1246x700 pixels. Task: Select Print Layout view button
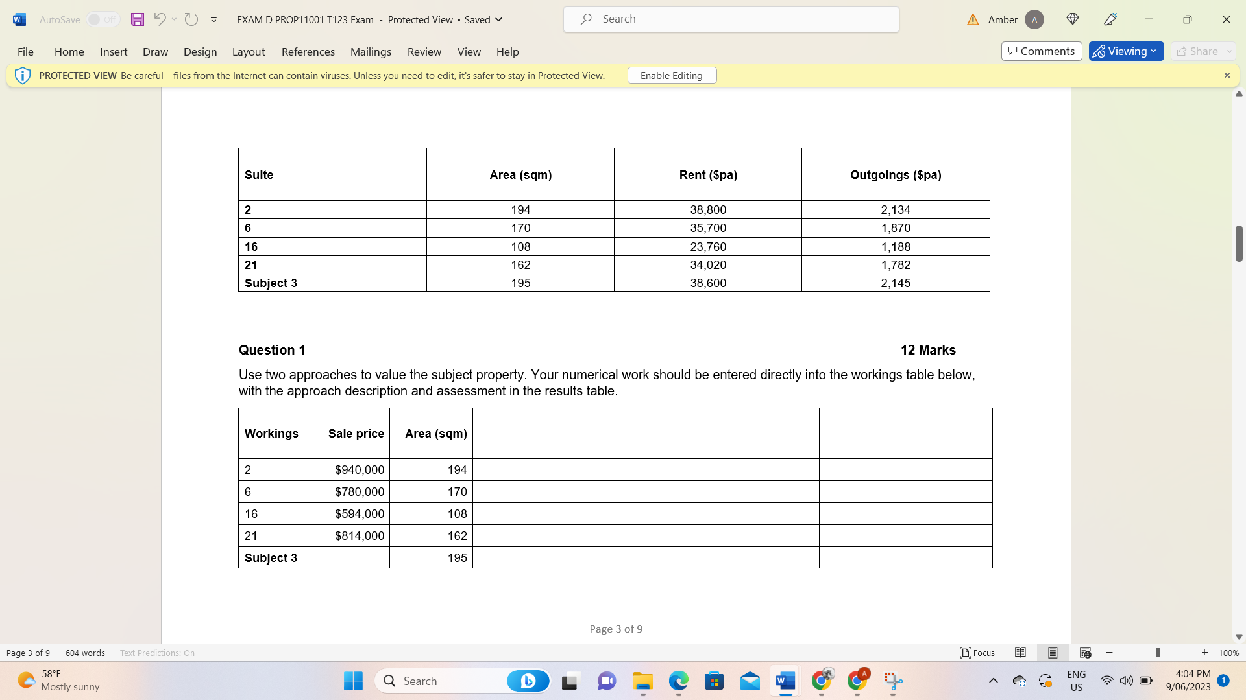click(1053, 653)
